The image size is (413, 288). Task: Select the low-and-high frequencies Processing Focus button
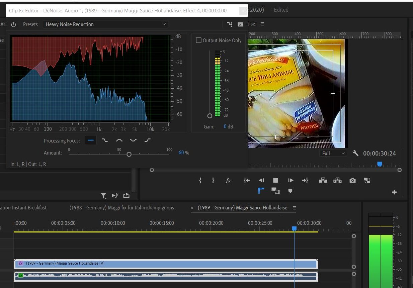134,140
